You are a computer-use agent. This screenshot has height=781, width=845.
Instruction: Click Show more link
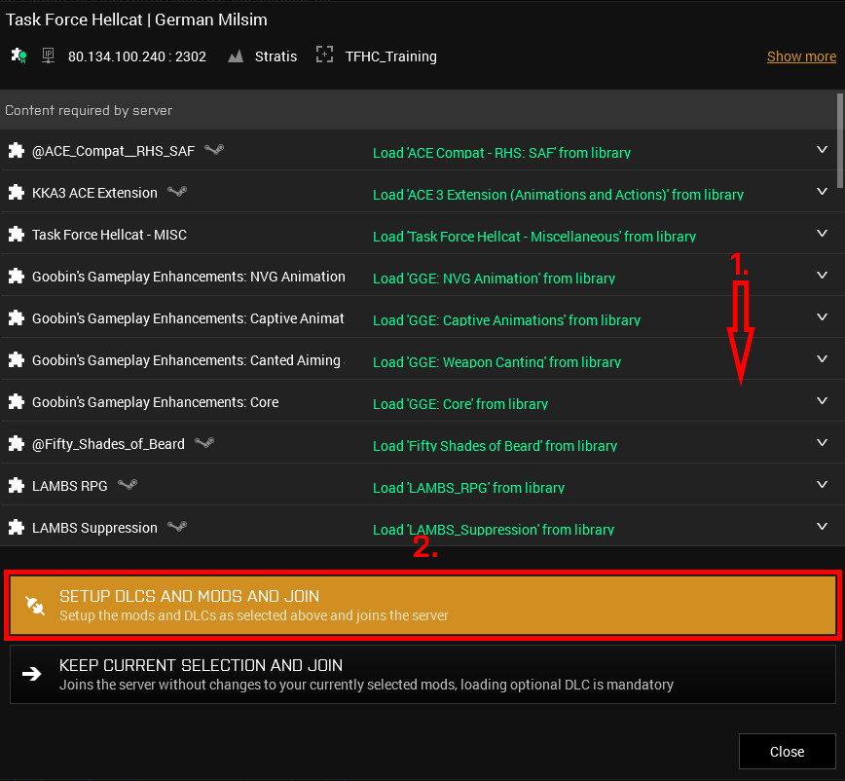[801, 56]
